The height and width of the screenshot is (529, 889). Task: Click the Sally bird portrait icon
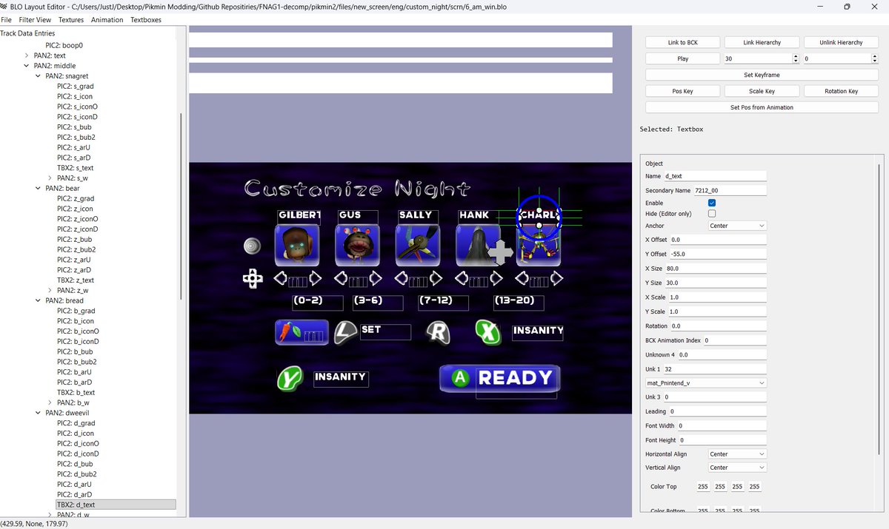418,246
